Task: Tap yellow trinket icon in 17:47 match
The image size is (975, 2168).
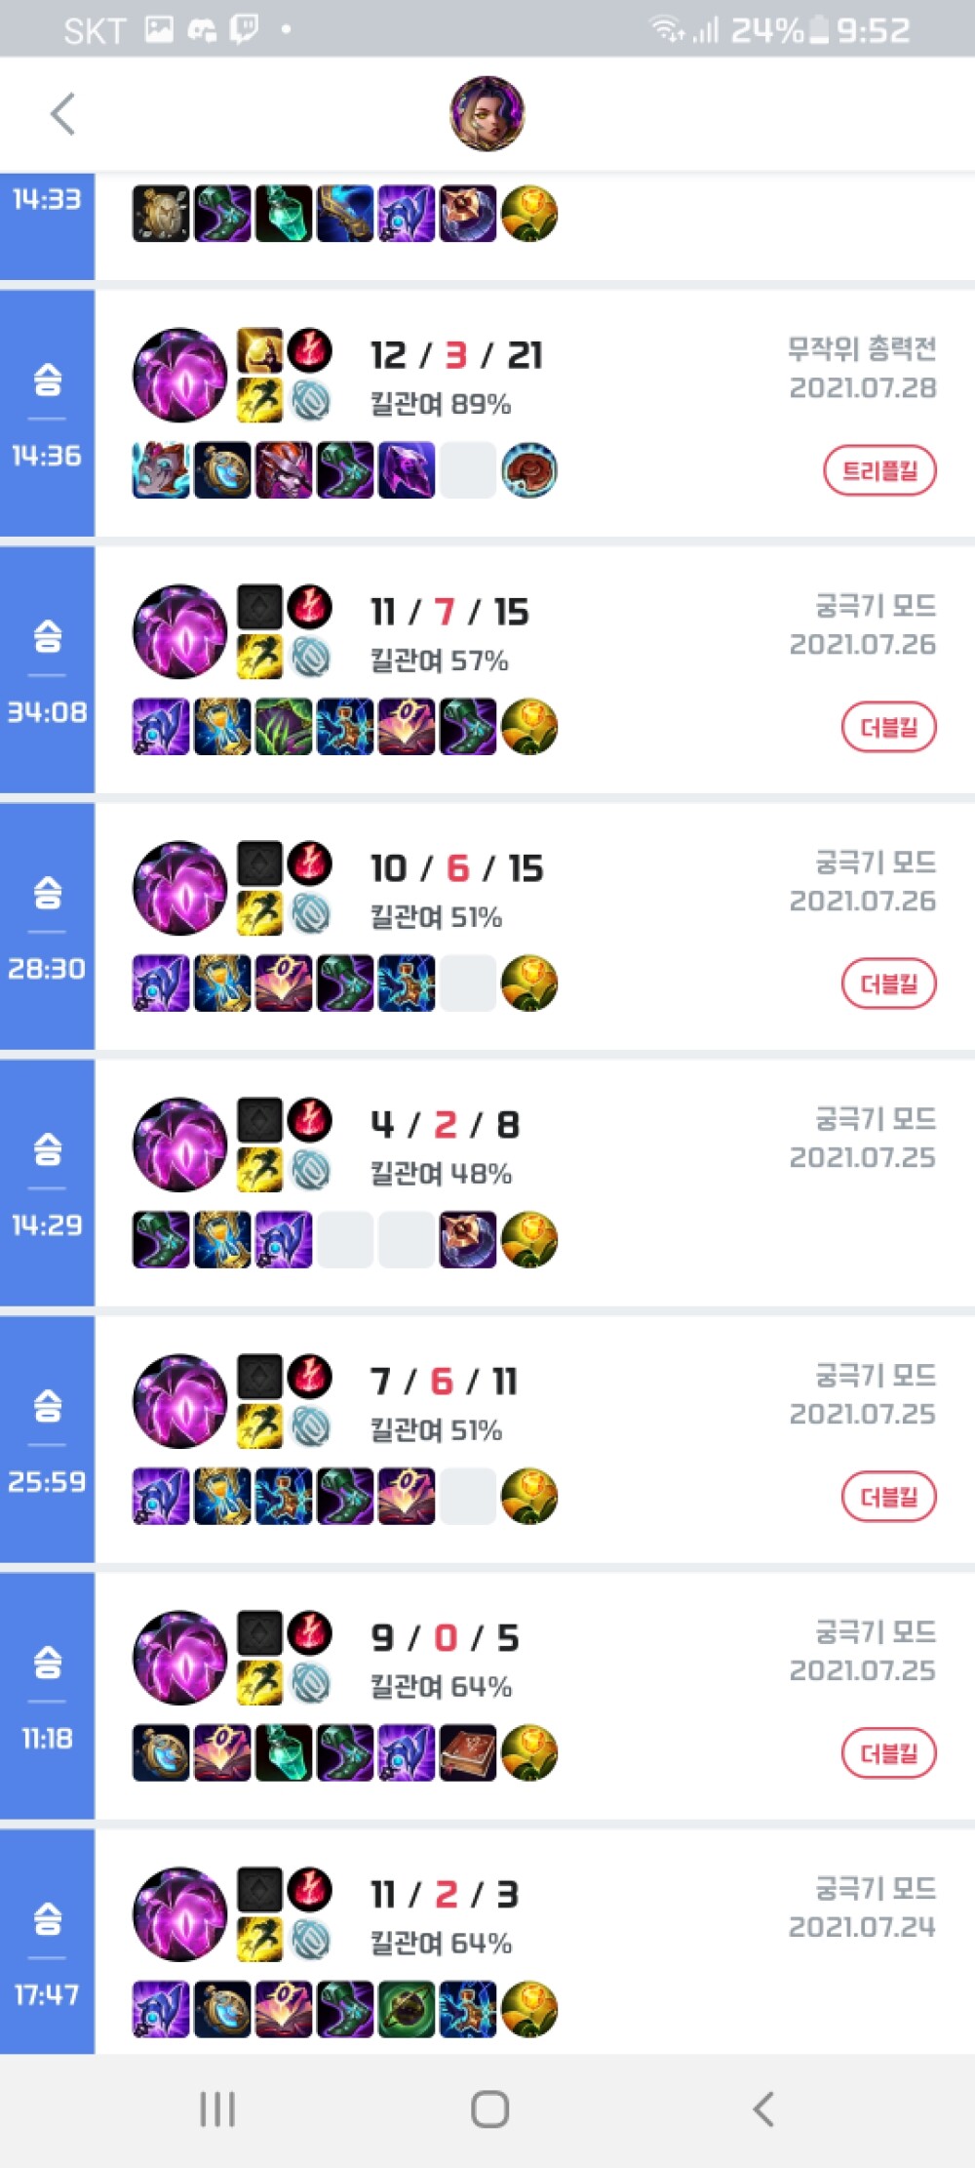Action: [529, 2010]
